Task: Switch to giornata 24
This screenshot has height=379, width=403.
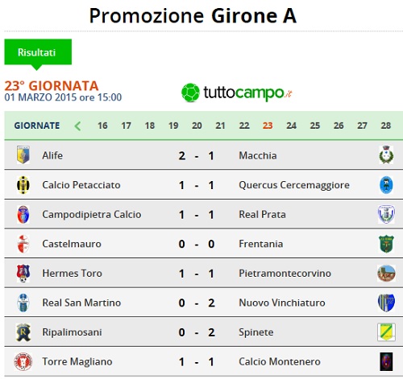Action: click(291, 126)
